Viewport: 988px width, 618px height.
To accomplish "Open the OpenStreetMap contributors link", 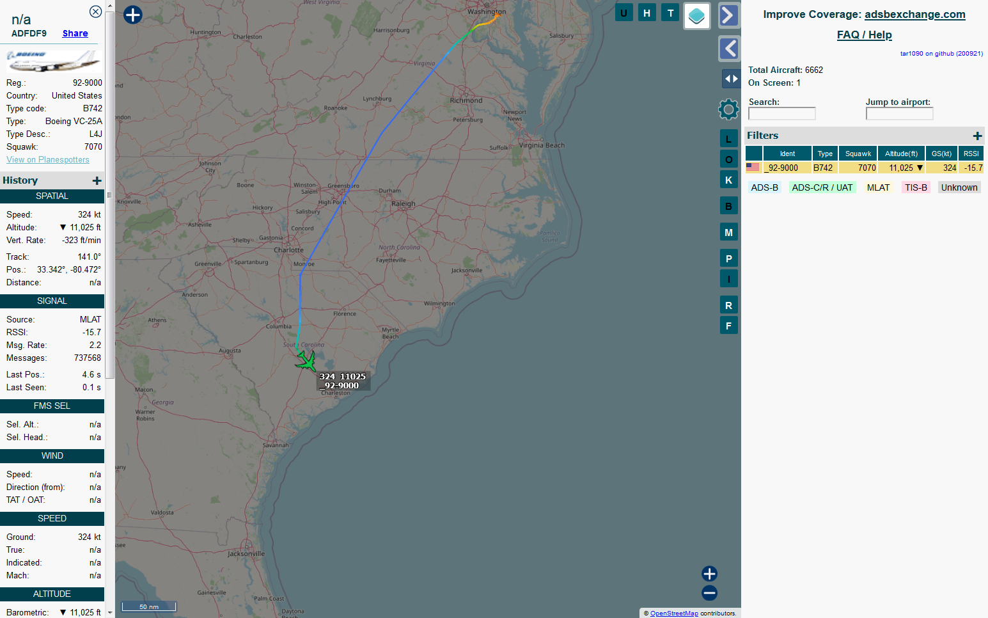I will (674, 614).
